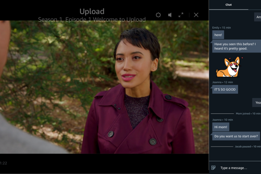Mute the video volume speaker icon

click(x=169, y=15)
